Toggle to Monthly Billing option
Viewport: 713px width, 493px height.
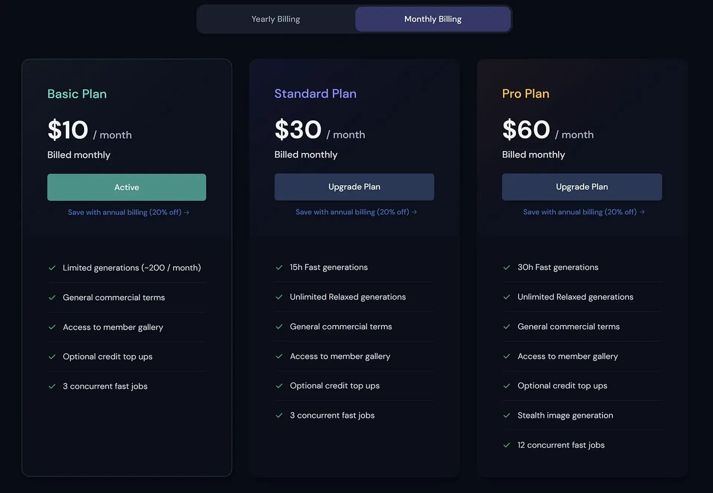[432, 19]
